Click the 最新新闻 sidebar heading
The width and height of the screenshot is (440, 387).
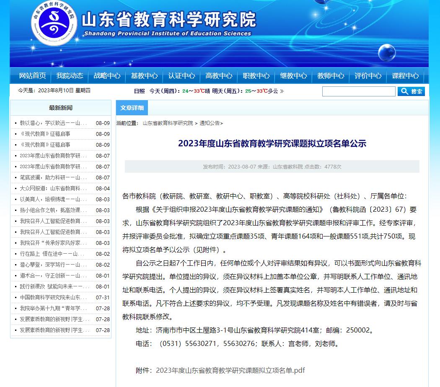[x=61, y=108]
